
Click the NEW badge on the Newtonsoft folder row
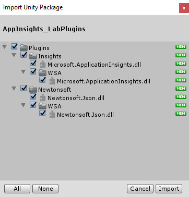point(181,89)
